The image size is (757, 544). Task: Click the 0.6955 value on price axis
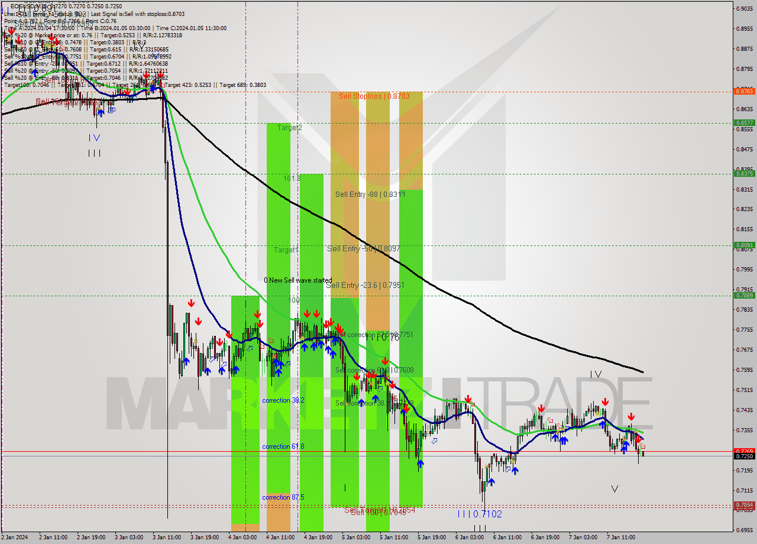(744, 530)
